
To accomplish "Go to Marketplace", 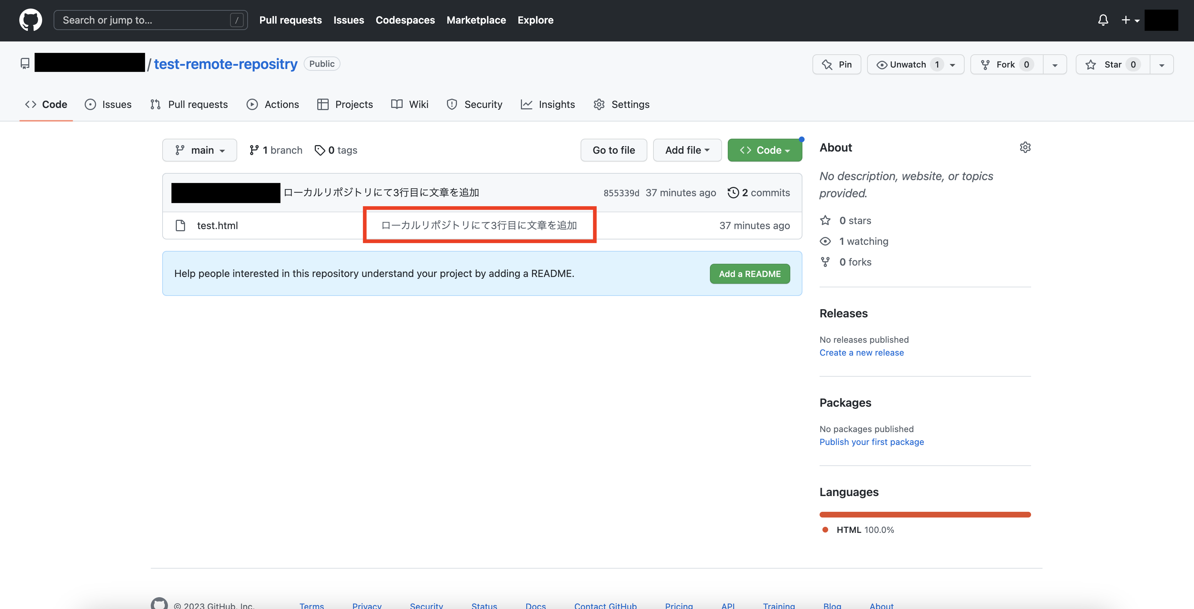I will coord(476,20).
